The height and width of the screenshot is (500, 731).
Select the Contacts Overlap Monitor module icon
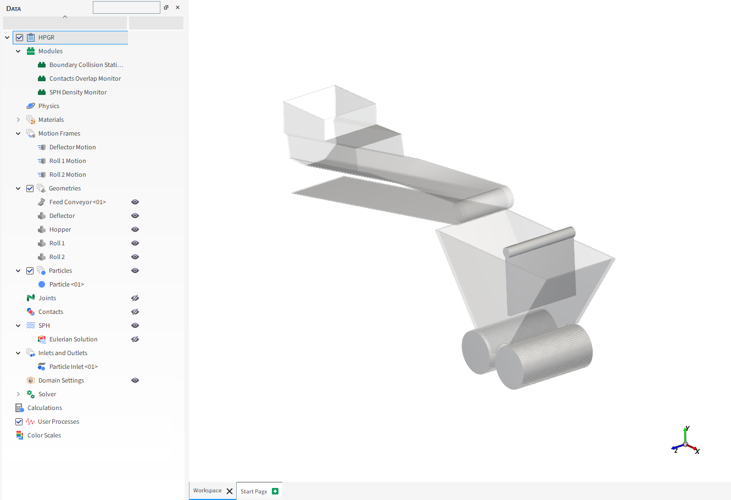(42, 78)
